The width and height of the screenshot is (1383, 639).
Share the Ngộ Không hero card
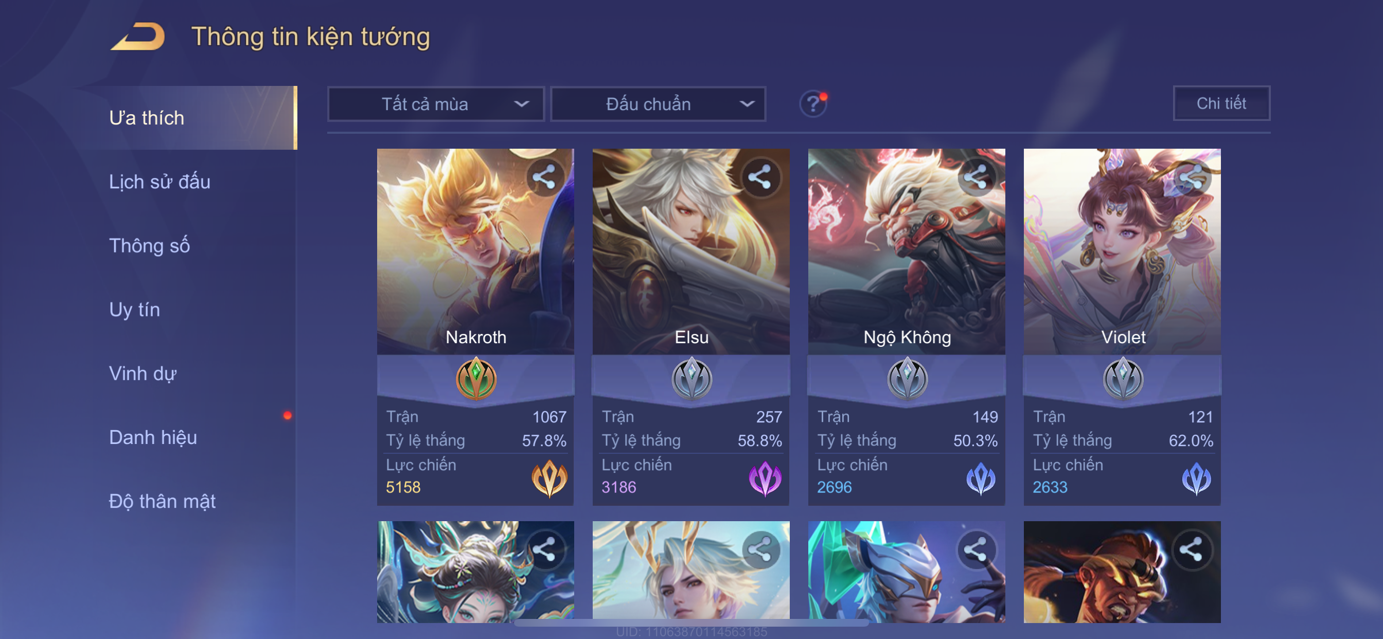point(976,177)
